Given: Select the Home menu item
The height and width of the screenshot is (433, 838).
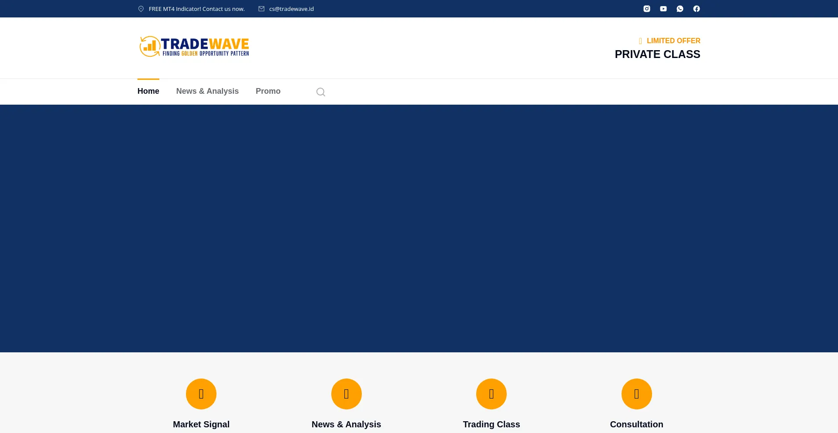Looking at the screenshot, I should click(148, 91).
